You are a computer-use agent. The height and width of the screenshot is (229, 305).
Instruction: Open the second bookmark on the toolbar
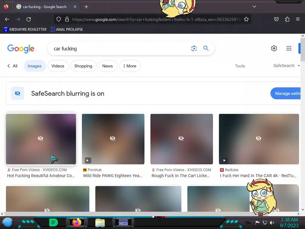tap(66, 30)
